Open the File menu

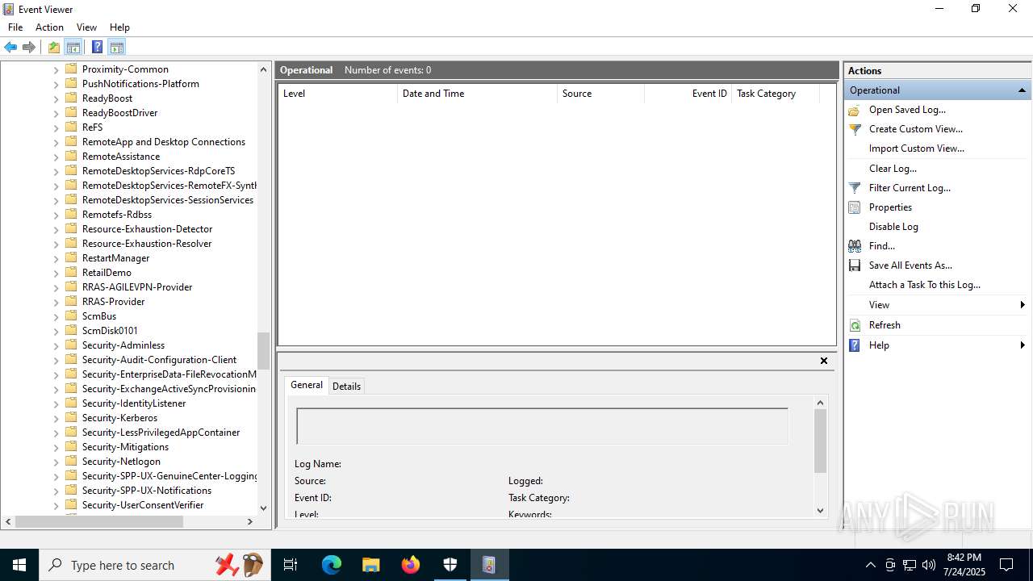click(15, 27)
